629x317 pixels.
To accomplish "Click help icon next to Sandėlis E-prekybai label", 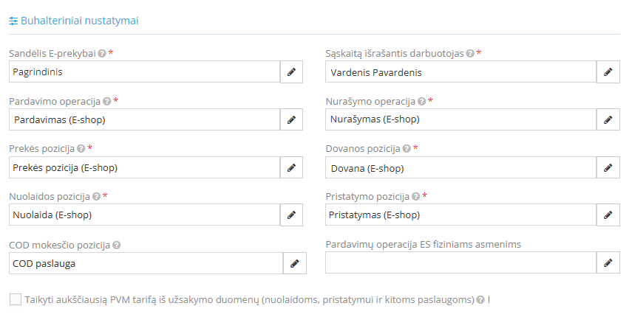I will 101,54.
